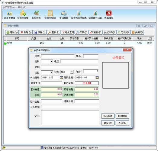The image size is (158, 151).
Task: Open 会员卡查询 query icon
Action: 50,15
